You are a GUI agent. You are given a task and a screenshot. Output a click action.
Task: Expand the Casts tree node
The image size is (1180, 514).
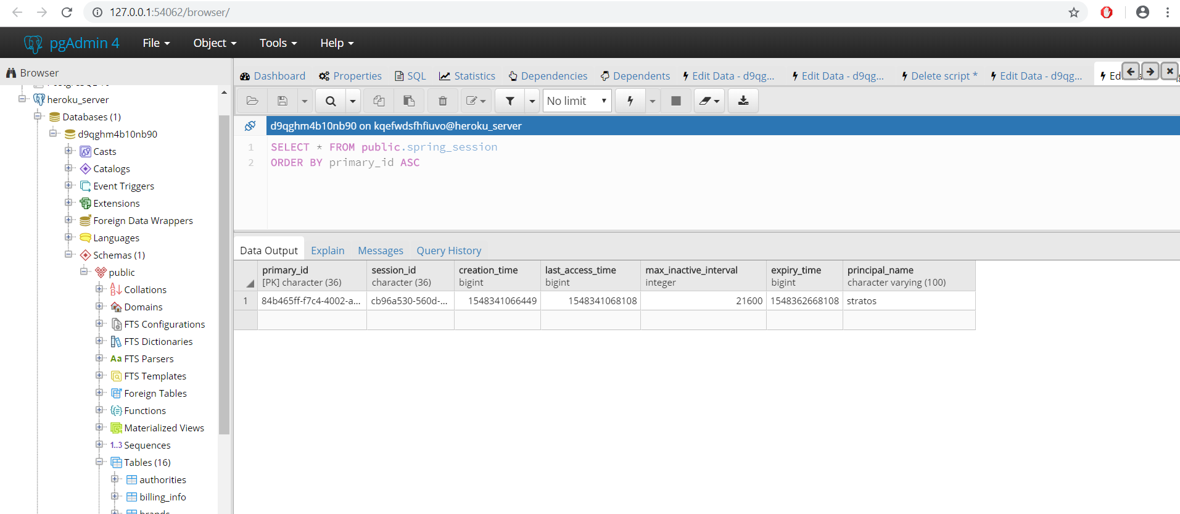68,151
